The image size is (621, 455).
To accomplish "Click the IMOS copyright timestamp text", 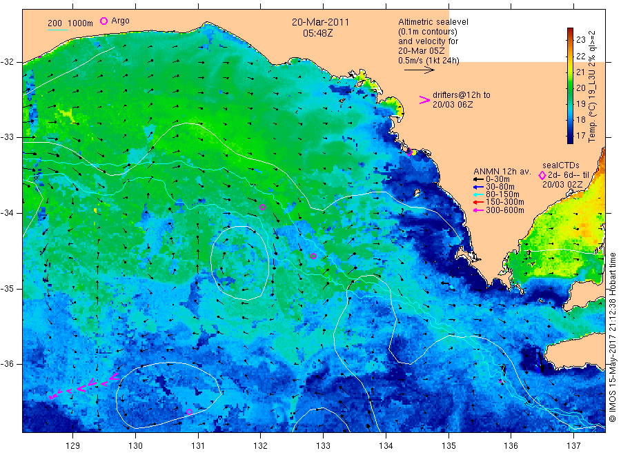I will (x=613, y=338).
